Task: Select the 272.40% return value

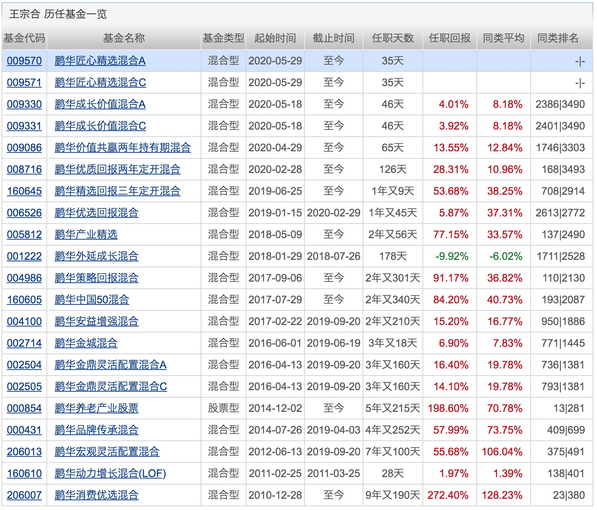Action: (448, 495)
